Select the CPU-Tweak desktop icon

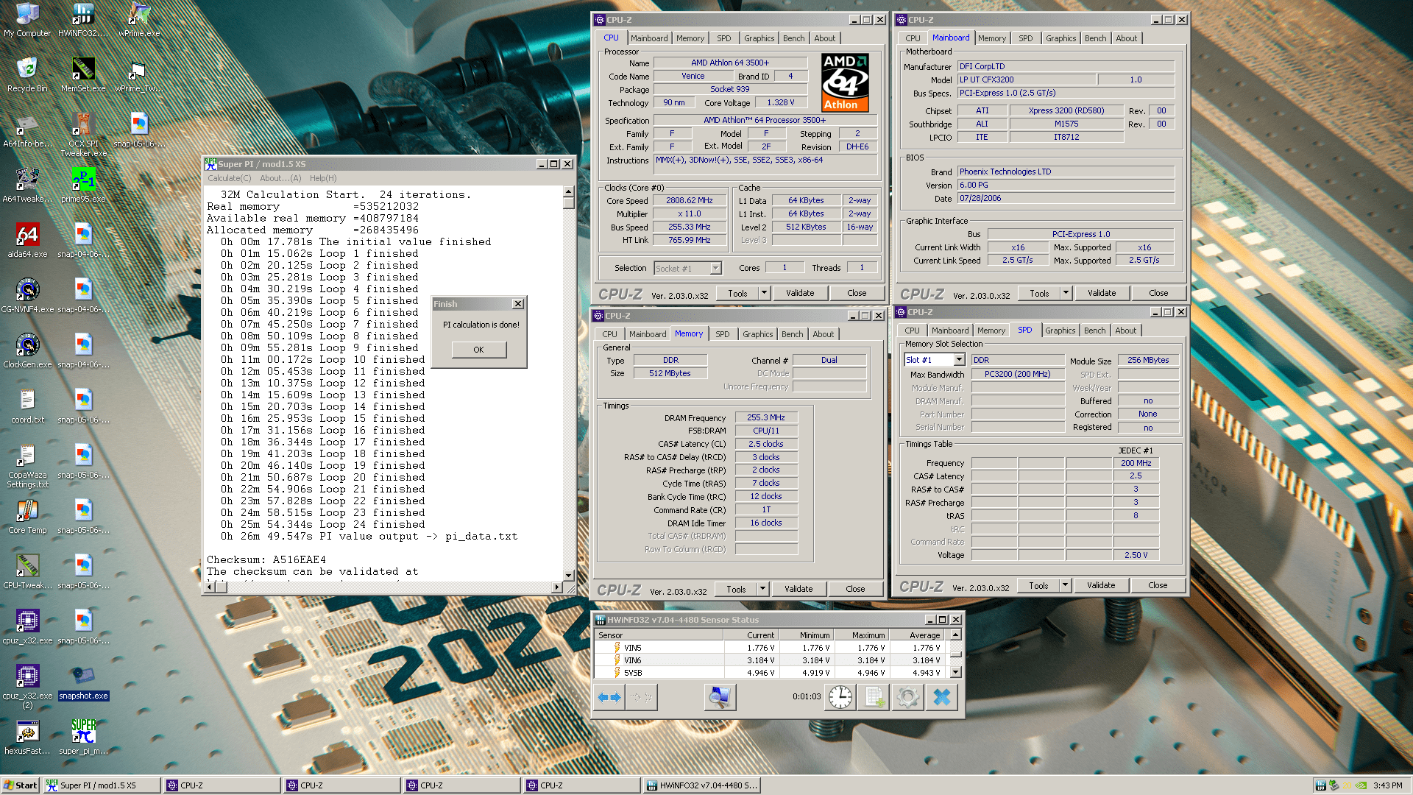(x=27, y=572)
